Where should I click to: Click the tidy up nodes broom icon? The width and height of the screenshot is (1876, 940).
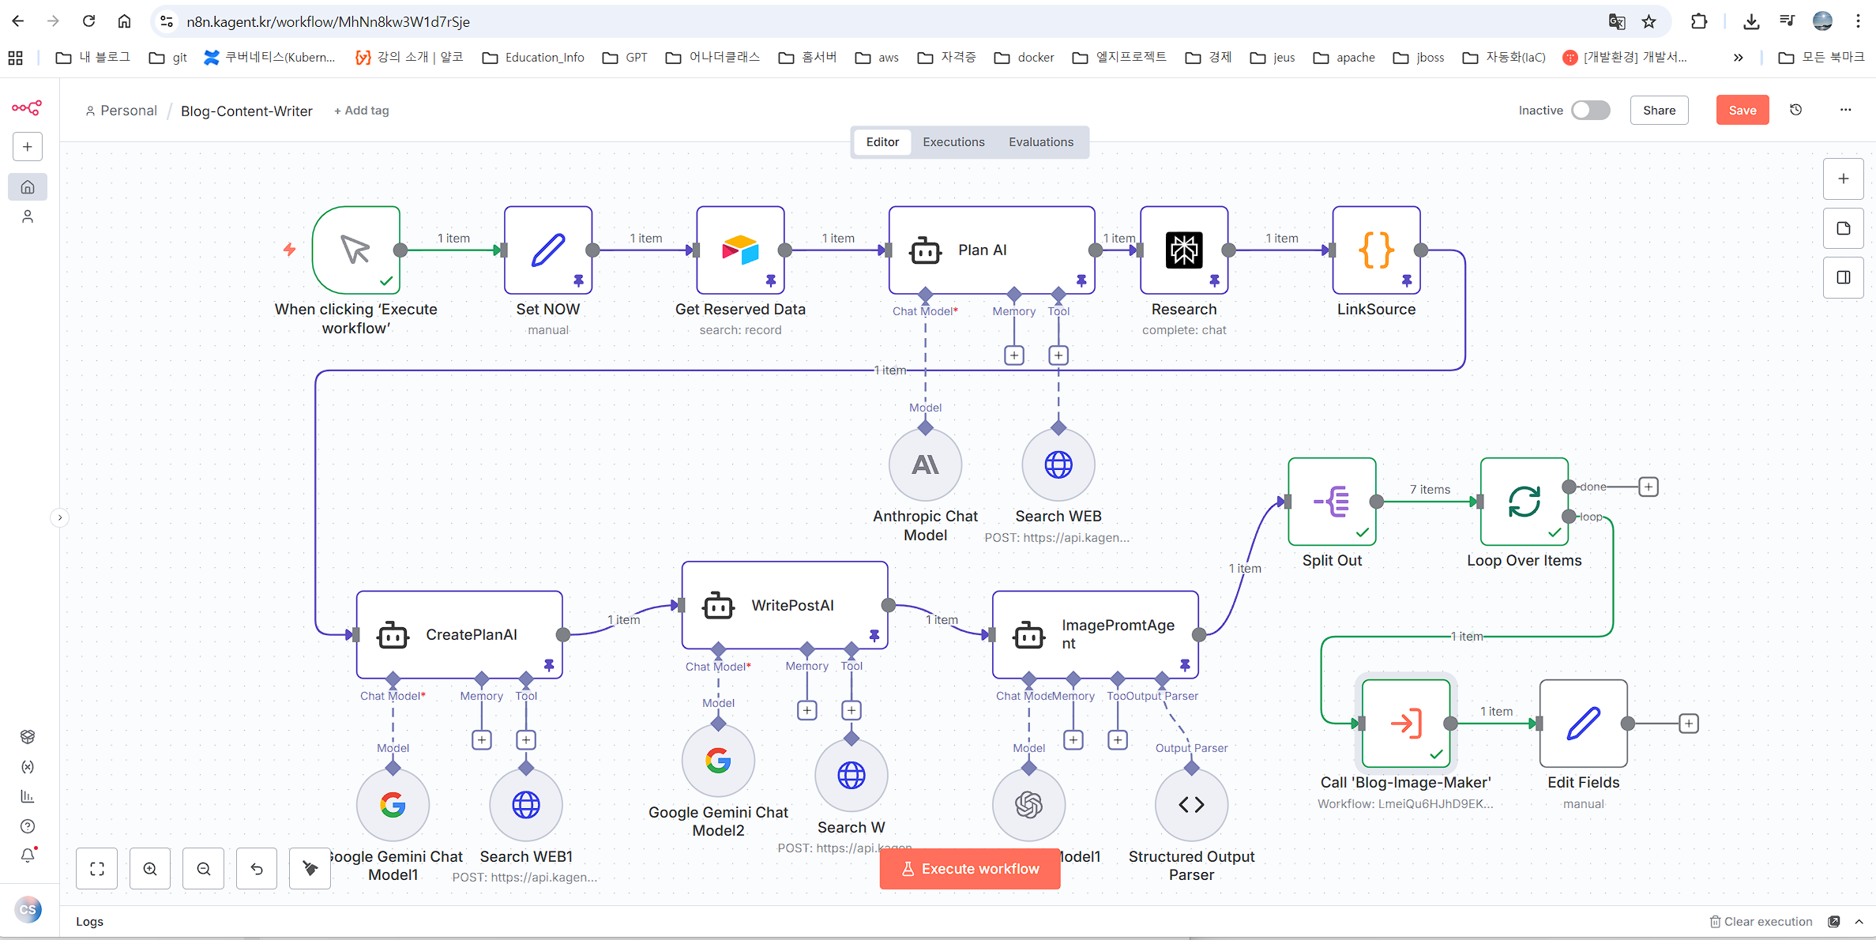tap(310, 869)
